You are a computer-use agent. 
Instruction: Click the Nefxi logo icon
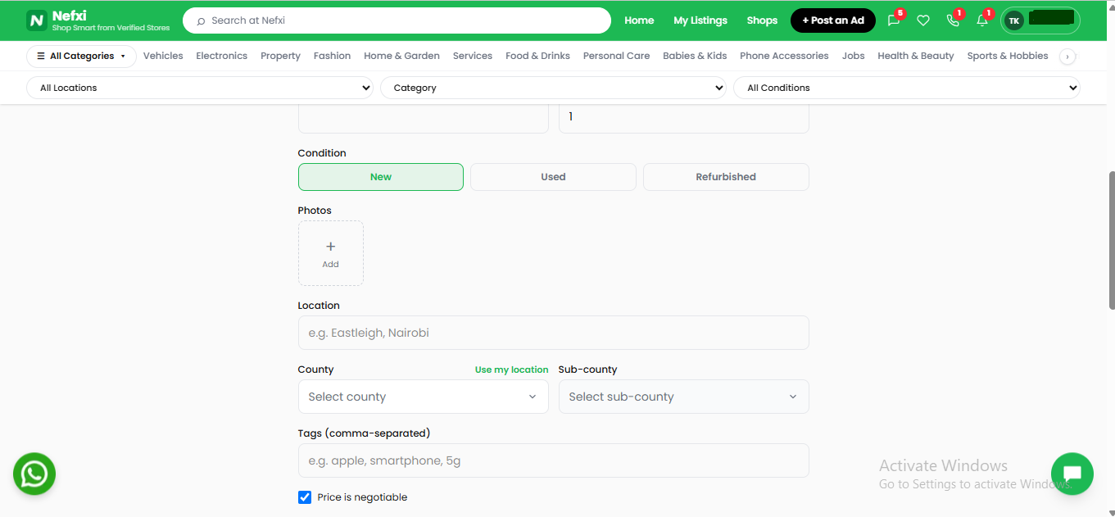pyautogui.click(x=36, y=20)
